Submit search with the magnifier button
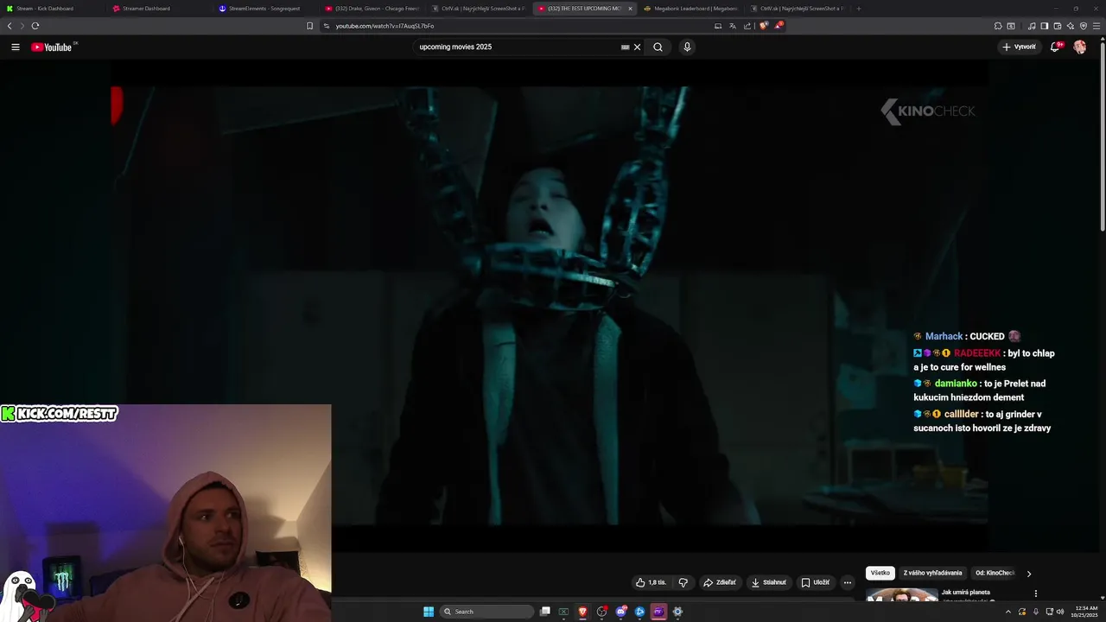 [658, 48]
